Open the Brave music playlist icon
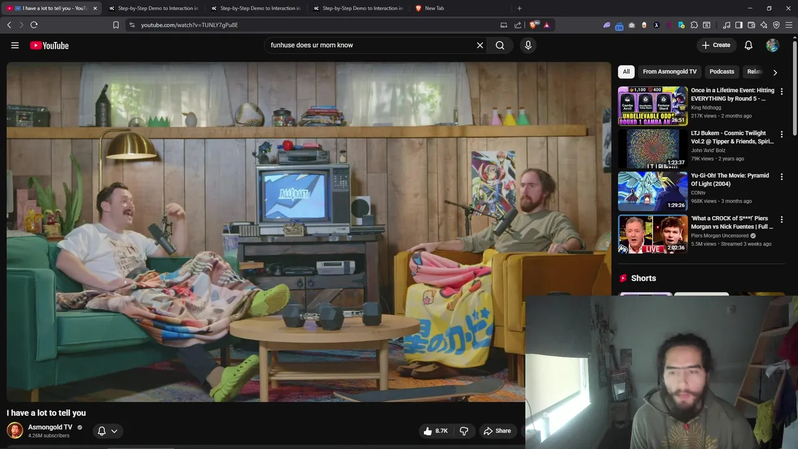This screenshot has height=449, width=798. (726, 25)
